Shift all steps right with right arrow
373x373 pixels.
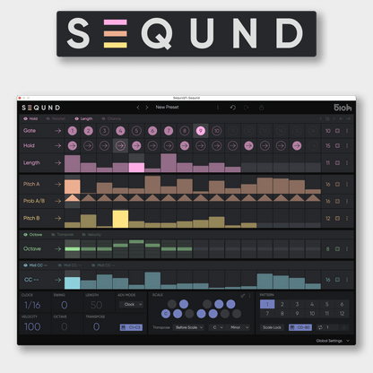click(348, 118)
